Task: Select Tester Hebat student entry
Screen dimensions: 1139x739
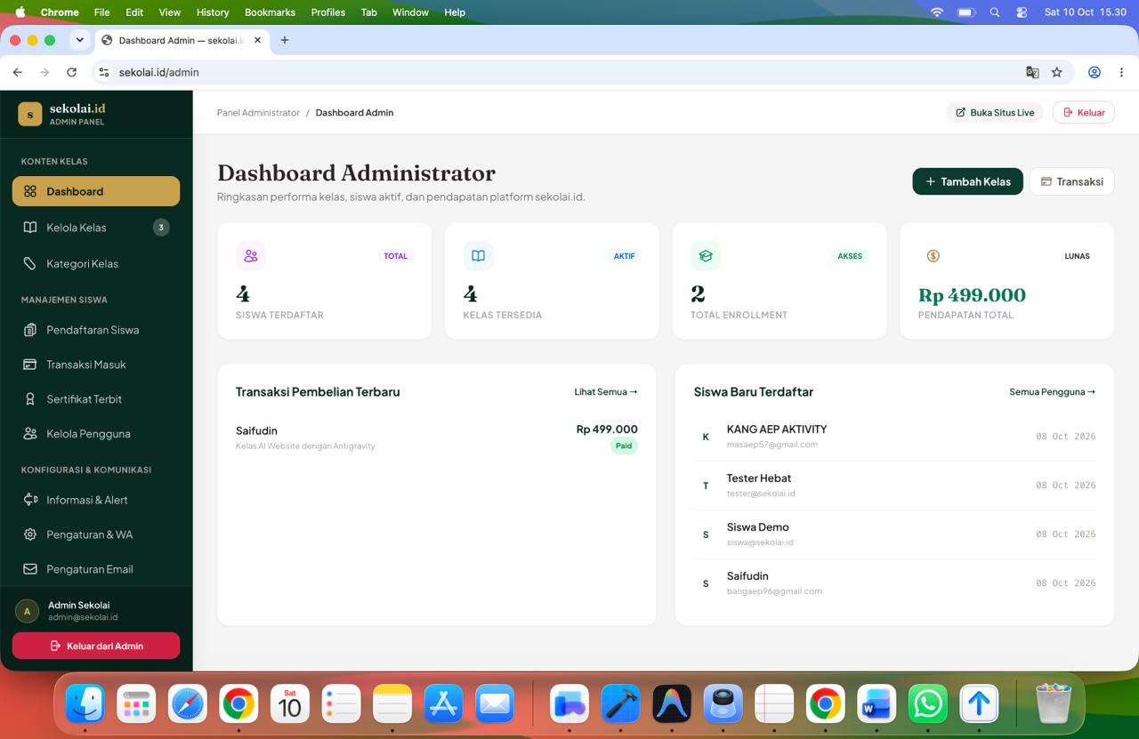Action: coord(894,486)
